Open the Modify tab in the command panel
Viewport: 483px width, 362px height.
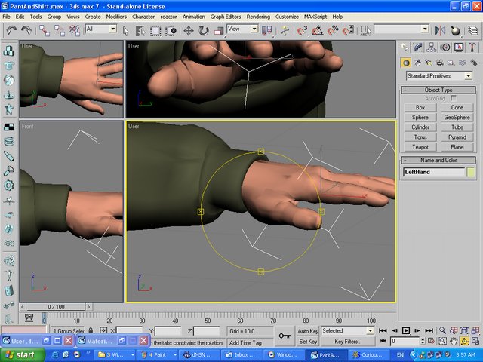coord(418,48)
